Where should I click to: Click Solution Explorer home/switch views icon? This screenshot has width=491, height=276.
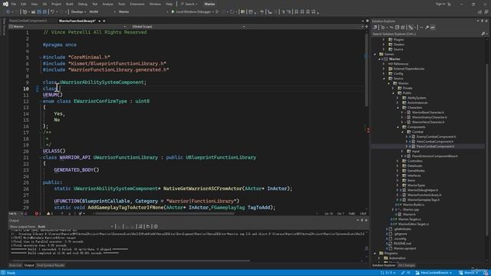pyautogui.click(x=375, y=28)
